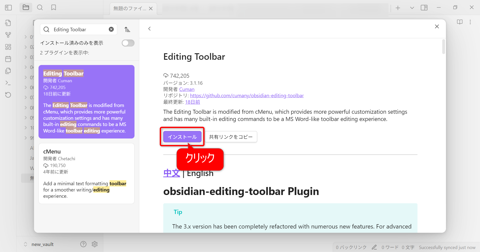The height and width of the screenshot is (252, 480).
Task: Click the バージョン: 3.1.16 text
Action: [183, 83]
